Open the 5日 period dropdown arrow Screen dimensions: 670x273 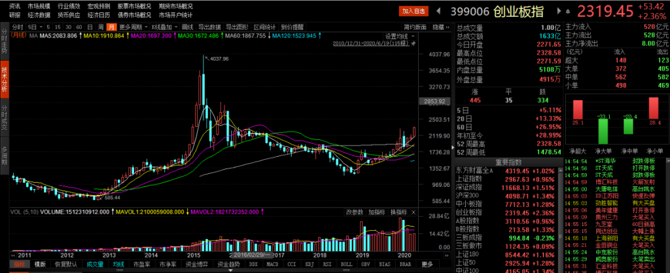click(x=40, y=27)
